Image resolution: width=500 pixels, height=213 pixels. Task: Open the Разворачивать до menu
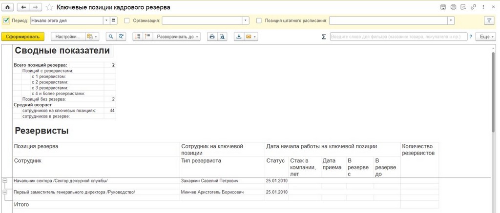pyautogui.click(x=177, y=37)
